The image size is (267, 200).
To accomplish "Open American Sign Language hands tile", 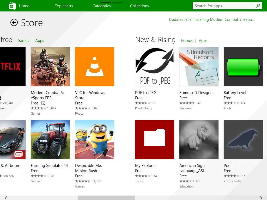I will pos(199,140).
